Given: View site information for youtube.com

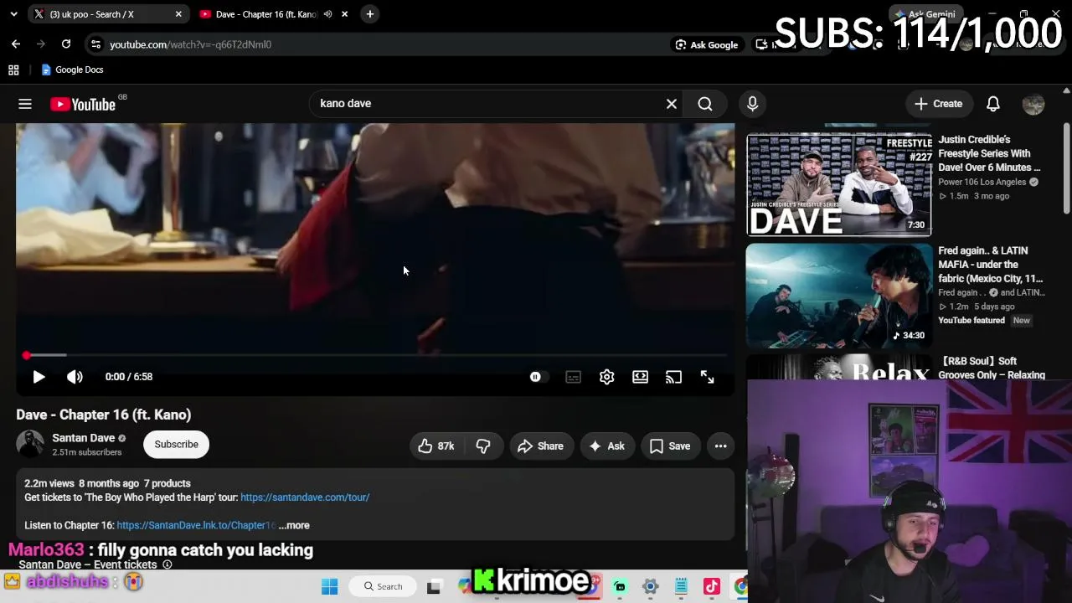Looking at the screenshot, I should 95,44.
